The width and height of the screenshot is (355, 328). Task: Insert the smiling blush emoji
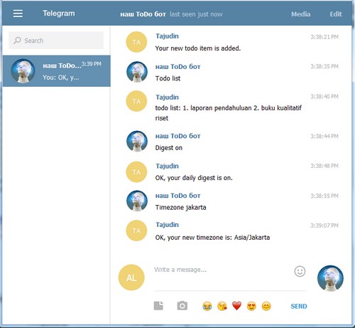click(266, 306)
